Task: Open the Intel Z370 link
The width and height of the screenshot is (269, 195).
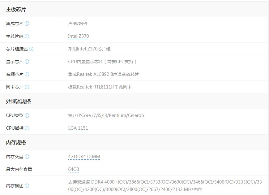Action: tap(79, 36)
